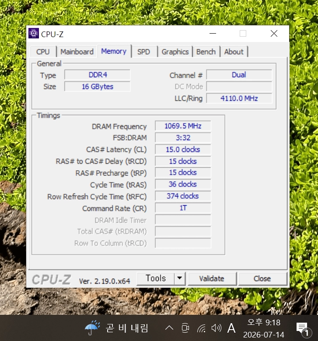Switch to the Mainboard tab

[x=77, y=52]
